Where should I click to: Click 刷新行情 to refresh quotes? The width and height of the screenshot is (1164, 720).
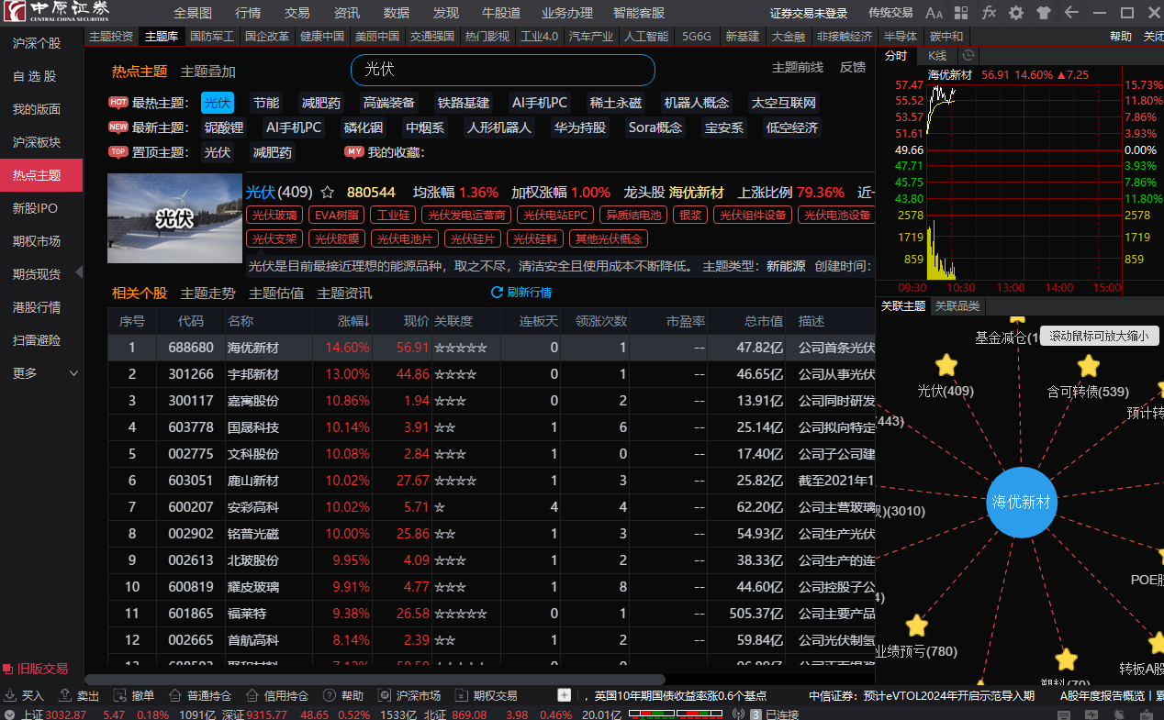530,293
